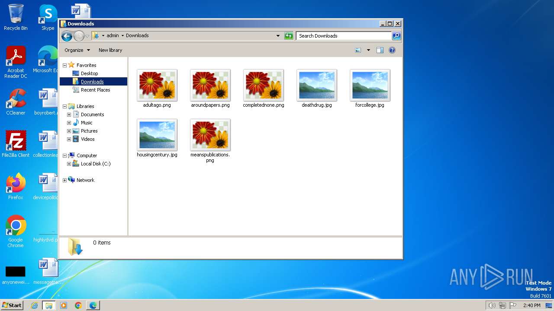Select the Skype desktop icon
This screenshot has height=311, width=554.
click(48, 18)
